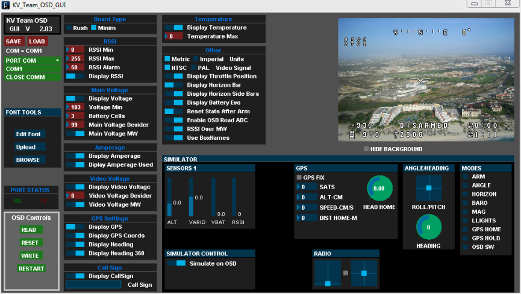
Task: Expand the PORT COM dropdown
Action: click(x=57, y=61)
